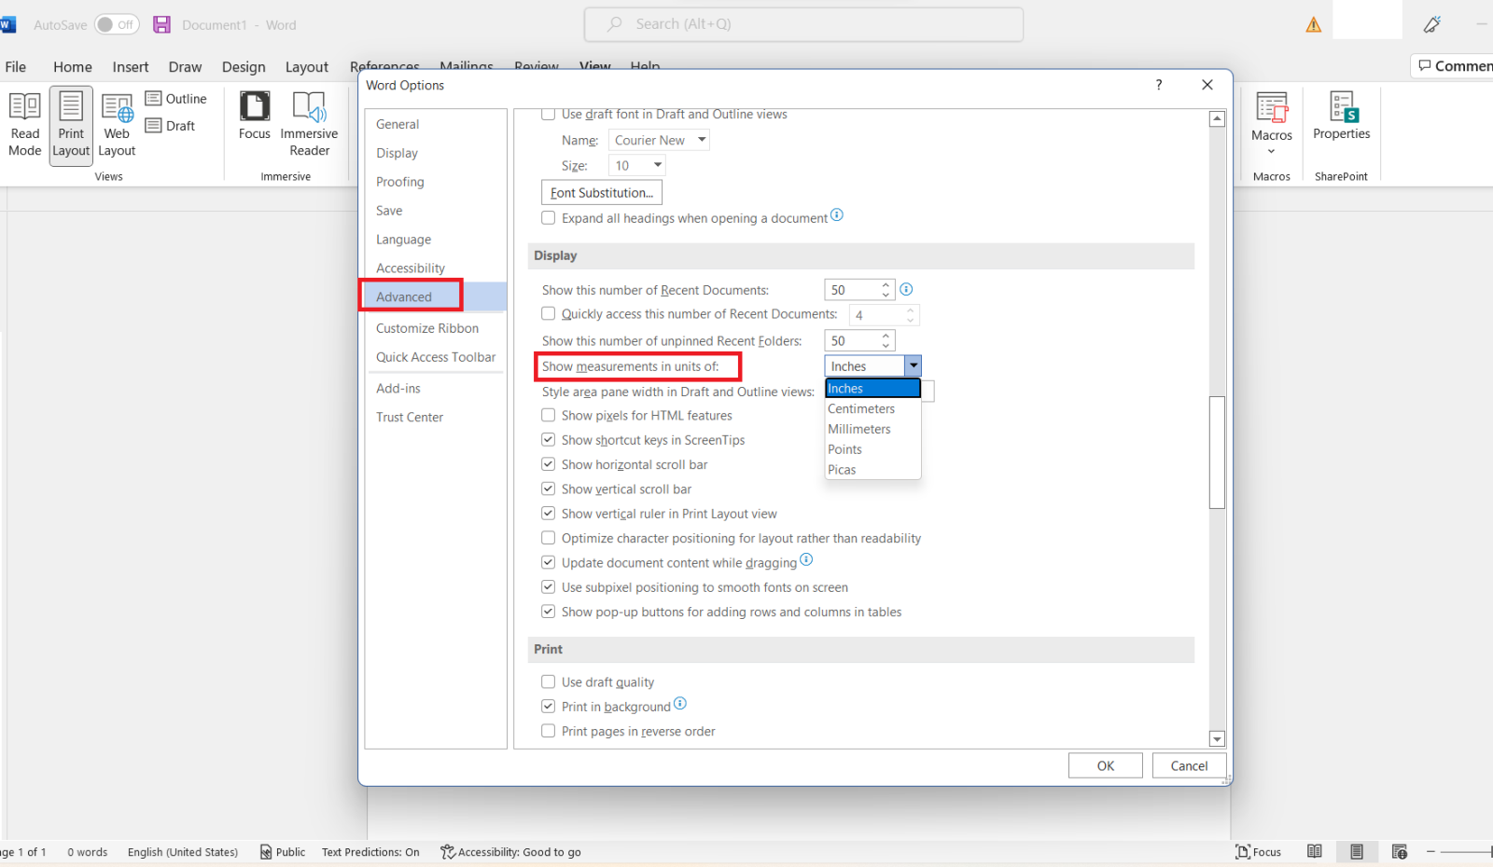Open the Insert ribbon tab
The width and height of the screenshot is (1493, 867).
(131, 67)
